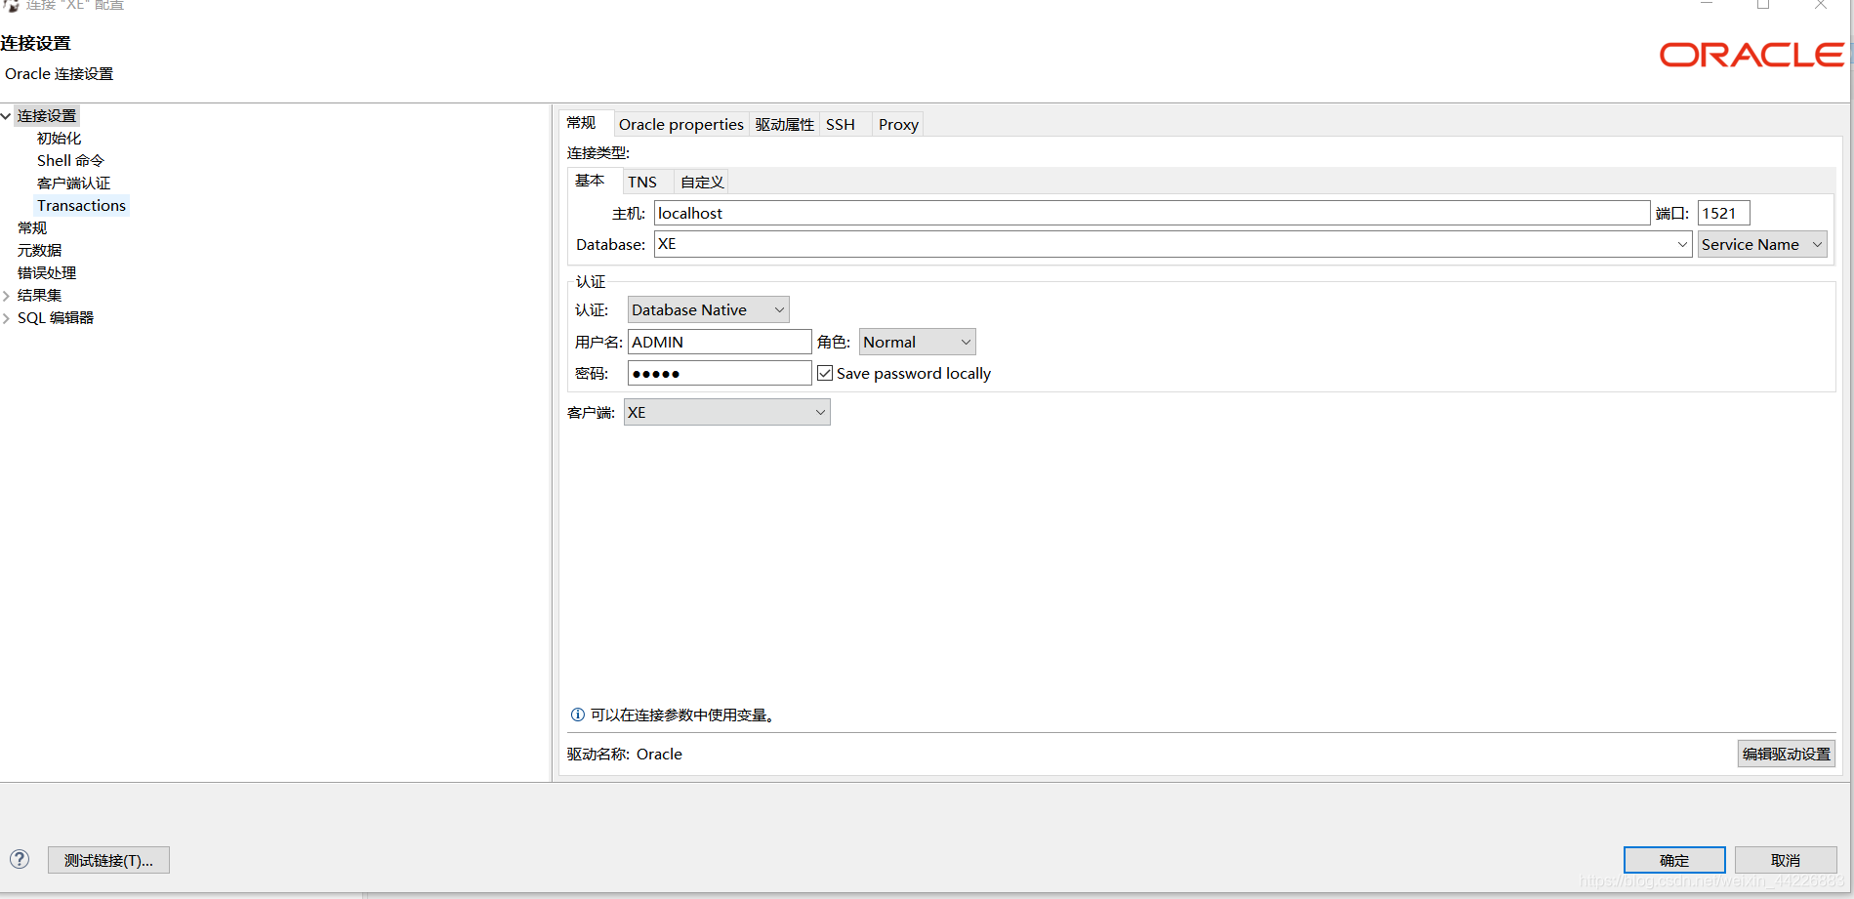Click the 驱动名称: Oracle text
This screenshot has height=899, width=1854.
pyautogui.click(x=625, y=754)
